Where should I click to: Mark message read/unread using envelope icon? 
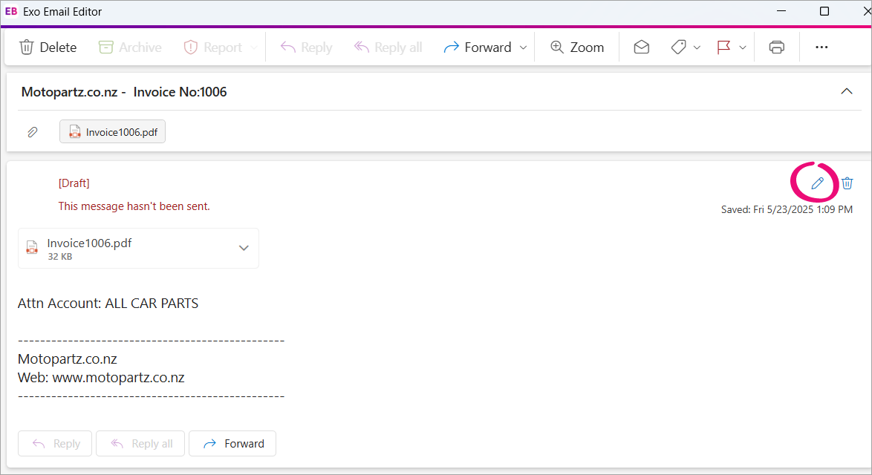641,47
